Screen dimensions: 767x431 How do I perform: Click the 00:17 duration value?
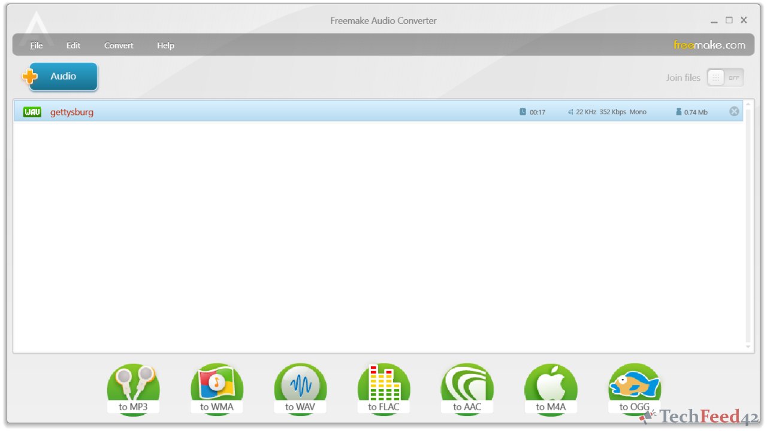537,113
